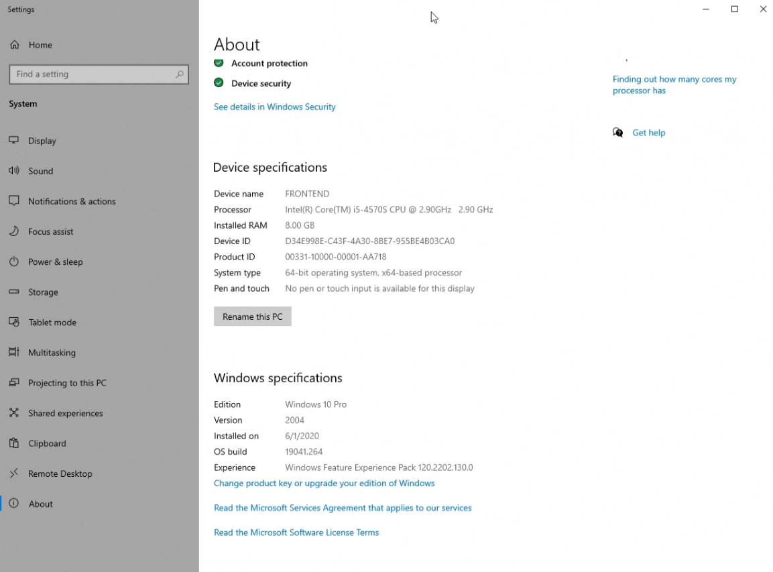Select the Device ID value text
The height and width of the screenshot is (572, 773).
tap(369, 241)
